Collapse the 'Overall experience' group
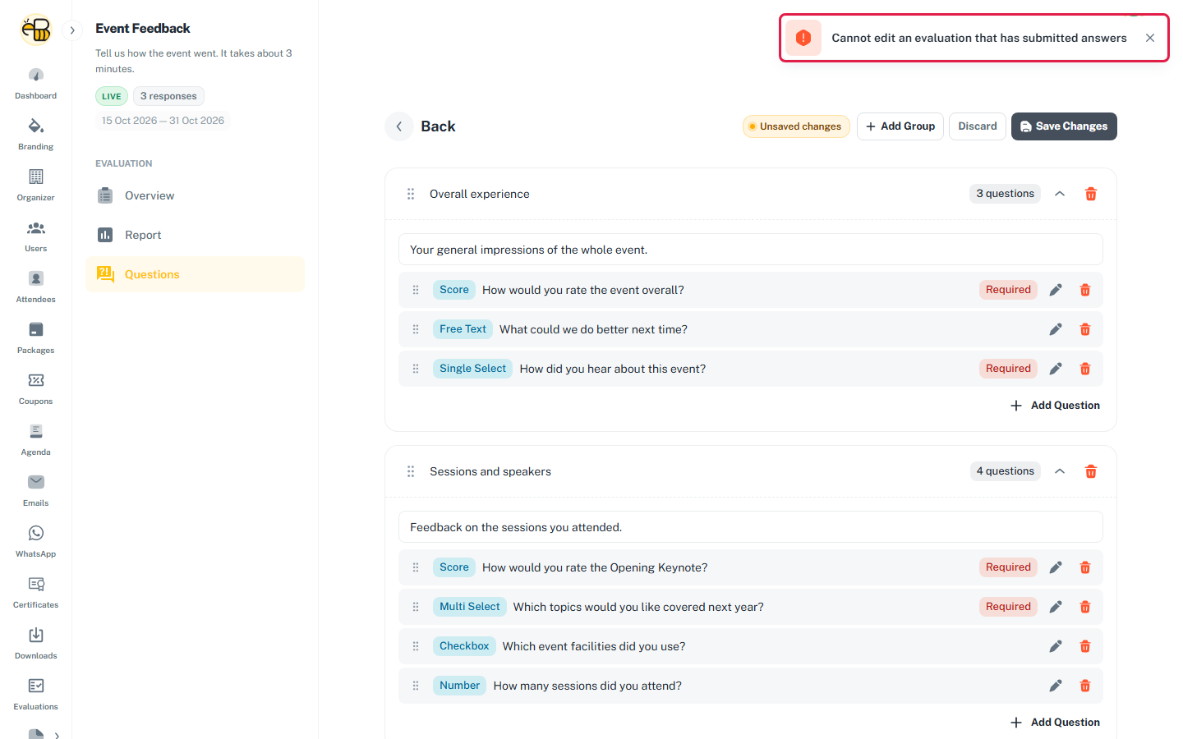Viewport: 1183px width, 739px height. (x=1060, y=194)
